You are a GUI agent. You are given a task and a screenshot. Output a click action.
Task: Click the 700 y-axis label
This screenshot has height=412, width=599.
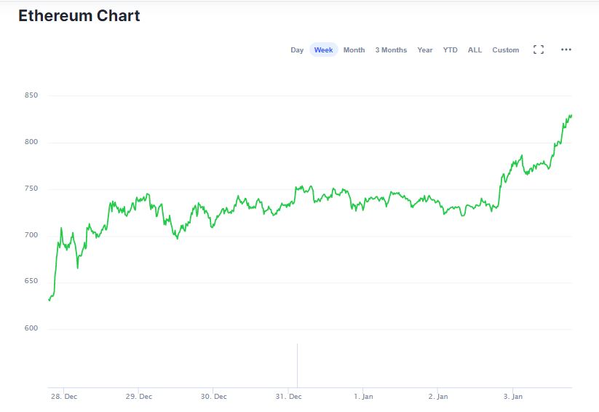tap(31, 235)
